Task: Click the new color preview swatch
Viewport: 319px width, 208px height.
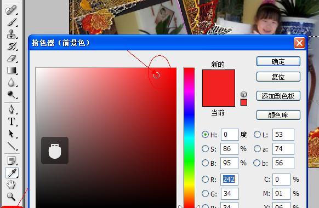Action: [x=219, y=79]
